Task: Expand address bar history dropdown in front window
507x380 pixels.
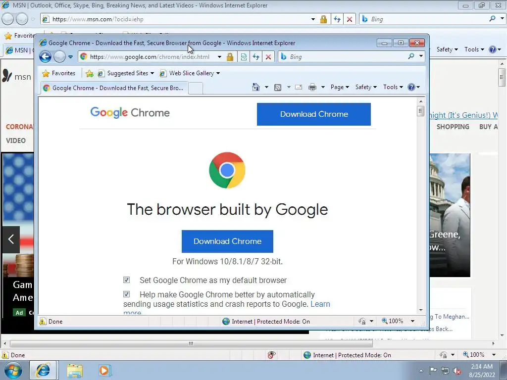Action: (x=219, y=57)
